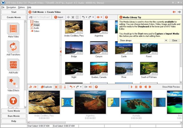Image resolution: width=183 pixels, height=128 pixels.
Task: Open the File menu
Action: coord(3,7)
